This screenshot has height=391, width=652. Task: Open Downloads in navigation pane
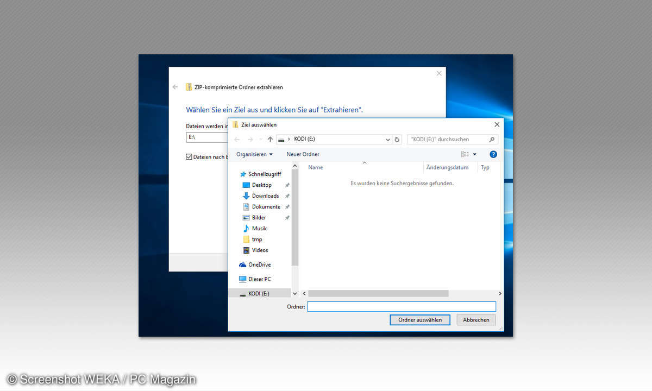(x=261, y=196)
